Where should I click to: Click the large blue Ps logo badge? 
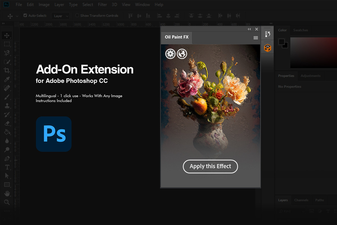tap(54, 134)
